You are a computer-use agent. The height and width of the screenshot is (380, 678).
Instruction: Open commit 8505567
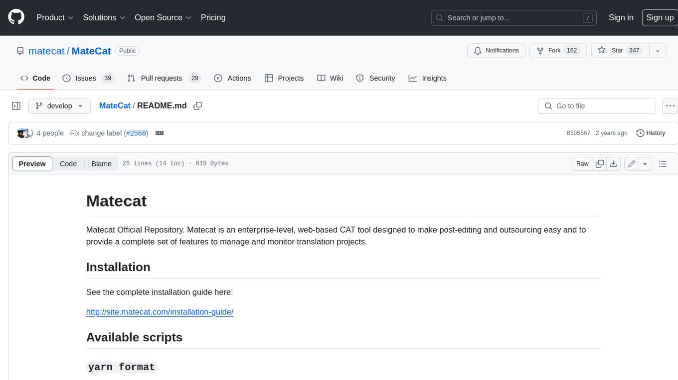[x=578, y=133]
